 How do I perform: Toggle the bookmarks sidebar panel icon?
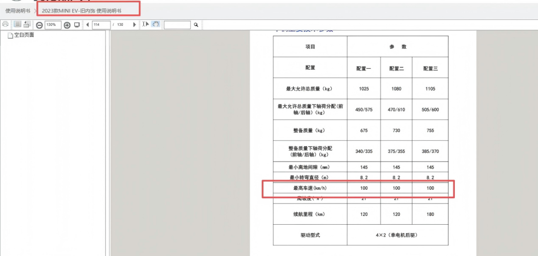(x=17, y=24)
